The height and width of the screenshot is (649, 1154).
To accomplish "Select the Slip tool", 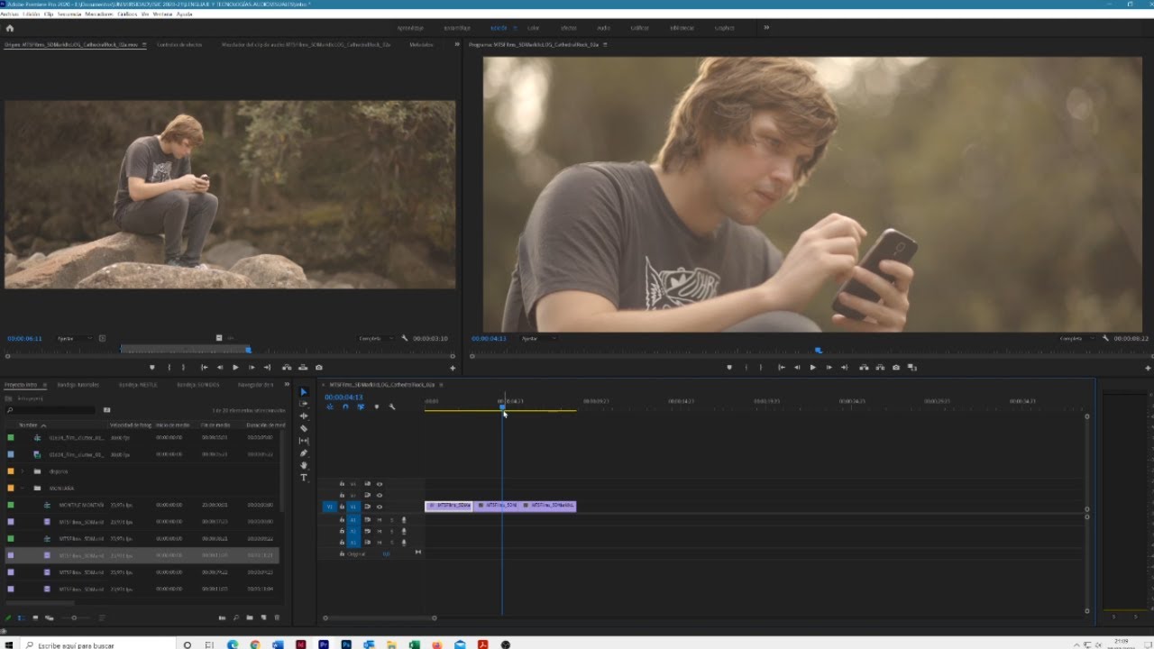I will 303,441.
